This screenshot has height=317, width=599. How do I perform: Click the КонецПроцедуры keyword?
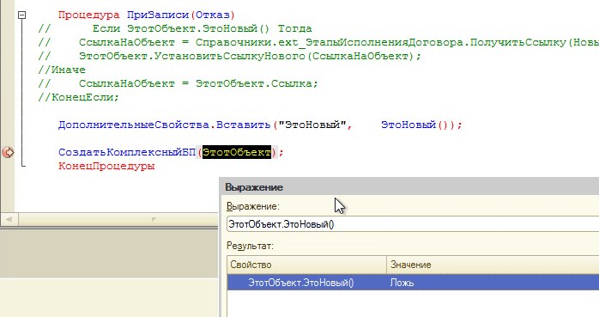106,166
